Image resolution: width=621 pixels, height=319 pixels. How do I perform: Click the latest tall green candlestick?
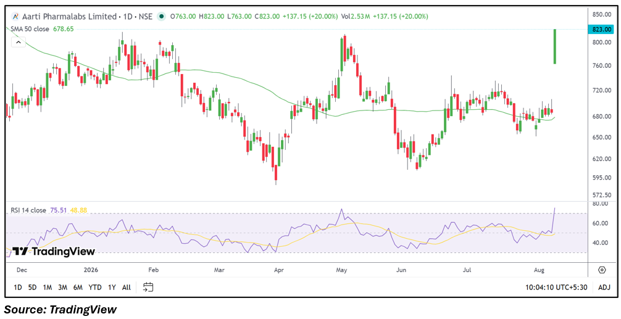click(555, 46)
